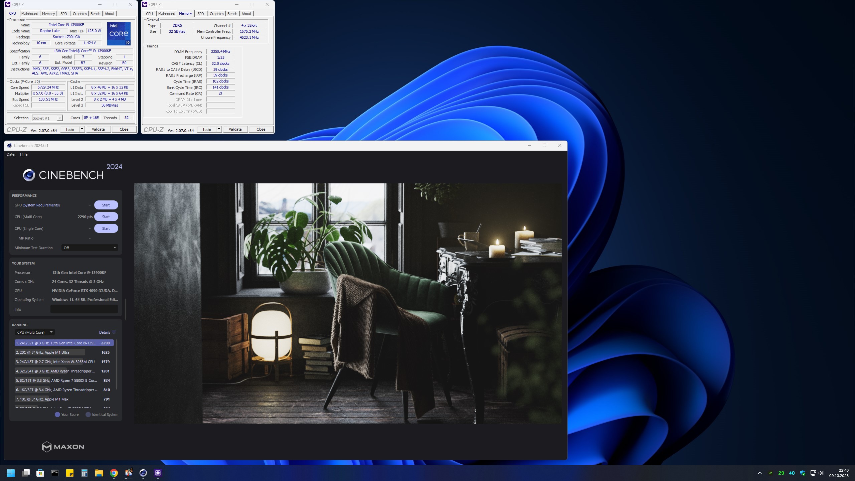
Task: Click the Info input field in Your System
Action: pyautogui.click(x=84, y=309)
